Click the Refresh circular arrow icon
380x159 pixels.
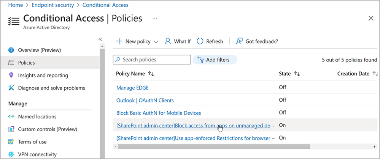pyautogui.click(x=200, y=41)
